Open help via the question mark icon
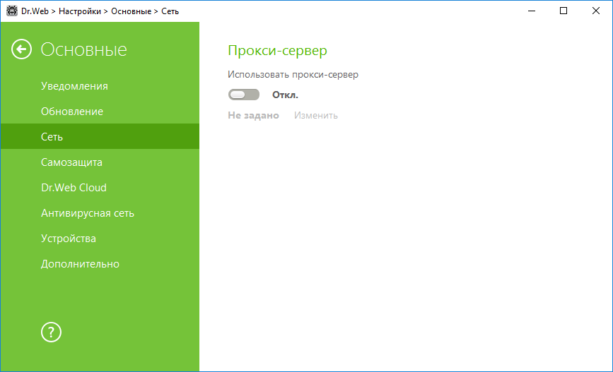Image resolution: width=613 pixels, height=372 pixels. [x=51, y=332]
